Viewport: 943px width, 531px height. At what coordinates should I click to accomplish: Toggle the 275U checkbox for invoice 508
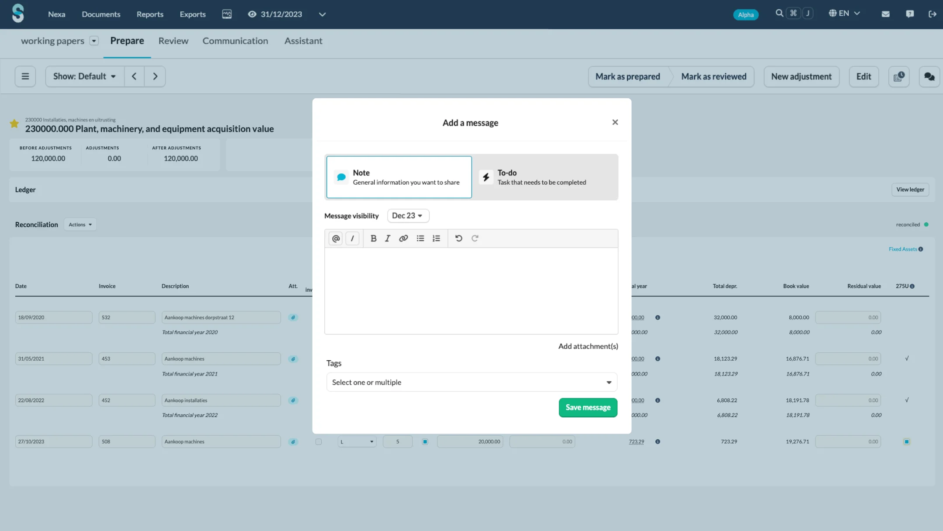[x=907, y=442]
